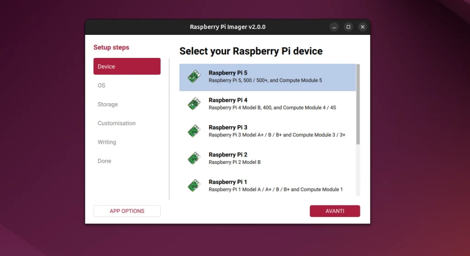The width and height of the screenshot is (470, 256).
Task: Choose the Raspberry Pi 1 title
Action: pyautogui.click(x=228, y=182)
